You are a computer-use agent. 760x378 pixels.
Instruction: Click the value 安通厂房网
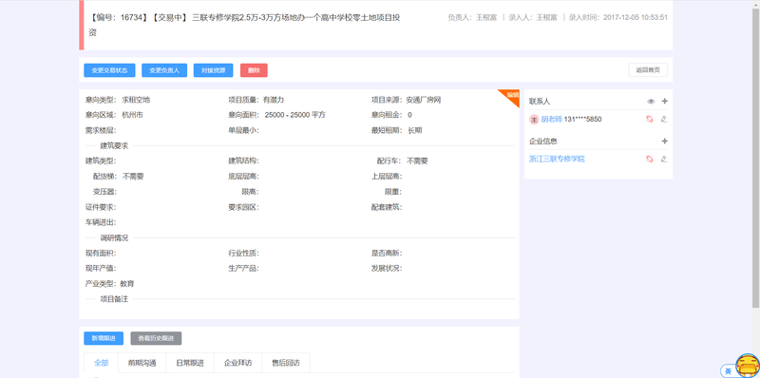tap(423, 100)
